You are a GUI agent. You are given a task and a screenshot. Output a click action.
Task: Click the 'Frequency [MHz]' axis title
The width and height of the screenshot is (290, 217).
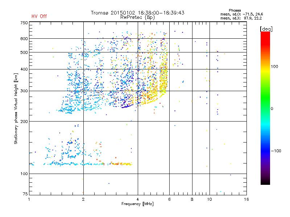(x=137, y=204)
